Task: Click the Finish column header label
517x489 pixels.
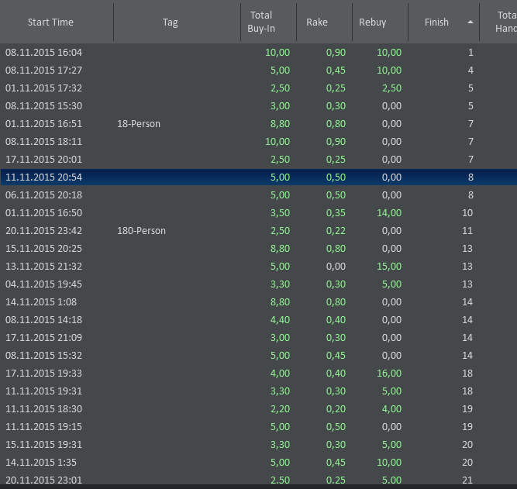Action: pos(436,22)
